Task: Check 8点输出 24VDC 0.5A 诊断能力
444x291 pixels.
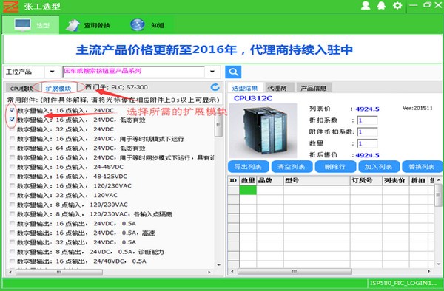Action: tap(12, 251)
